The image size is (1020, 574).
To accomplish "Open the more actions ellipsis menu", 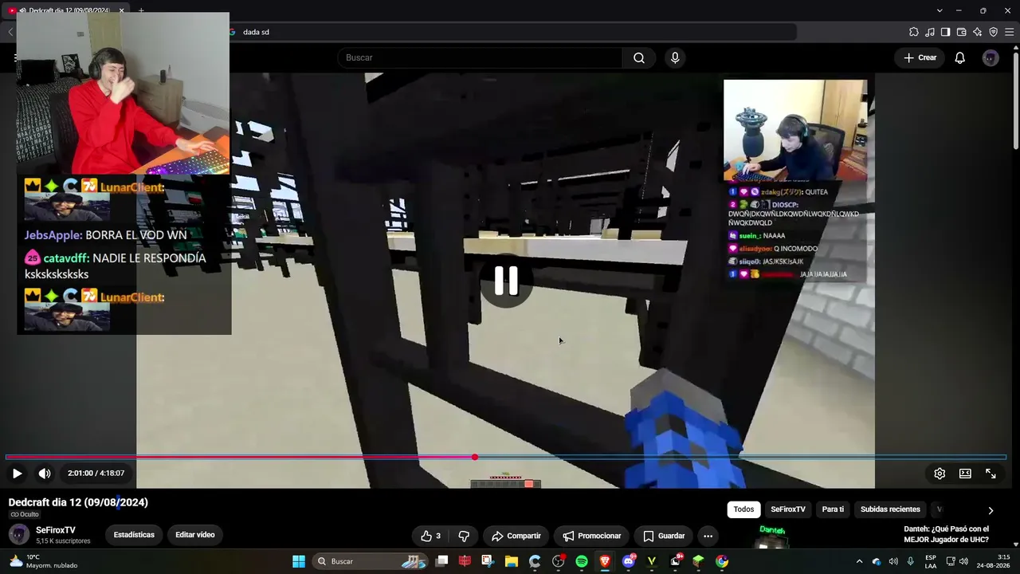I will [708, 536].
